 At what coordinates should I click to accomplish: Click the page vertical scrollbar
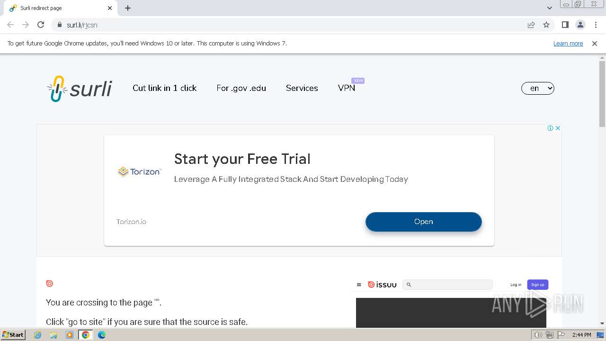pyautogui.click(x=602, y=94)
